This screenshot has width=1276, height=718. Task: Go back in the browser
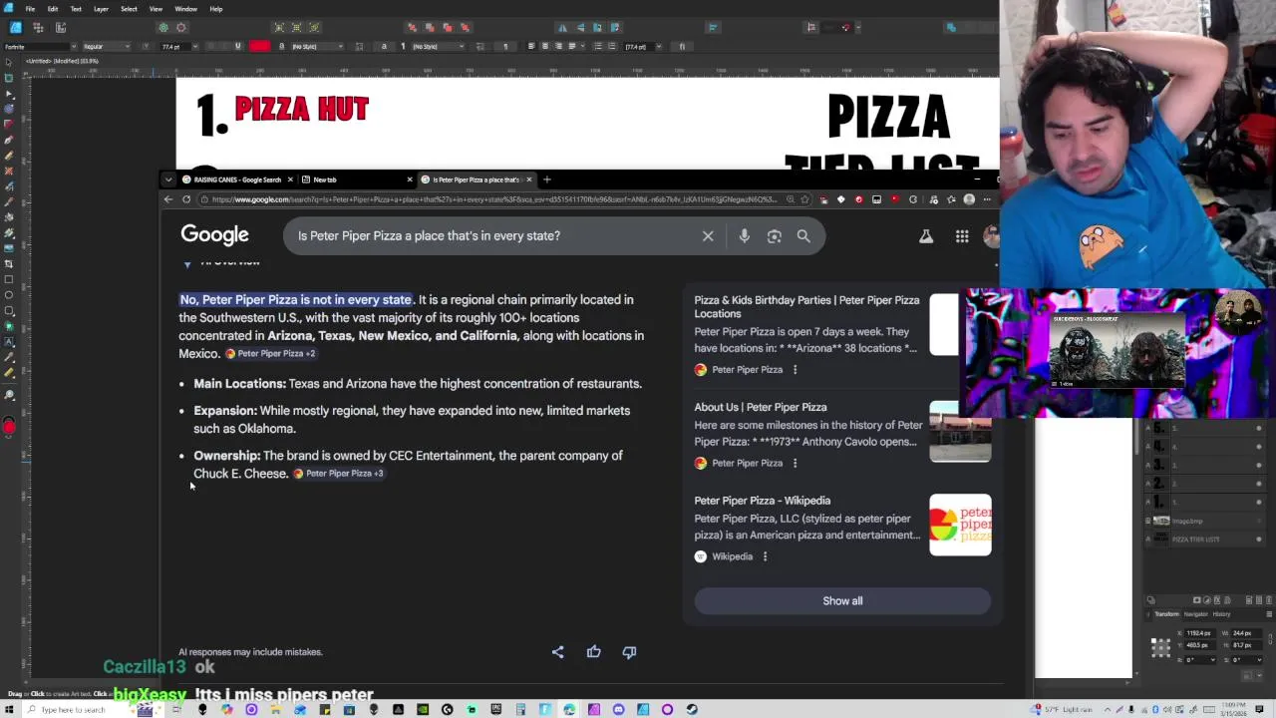tap(168, 199)
